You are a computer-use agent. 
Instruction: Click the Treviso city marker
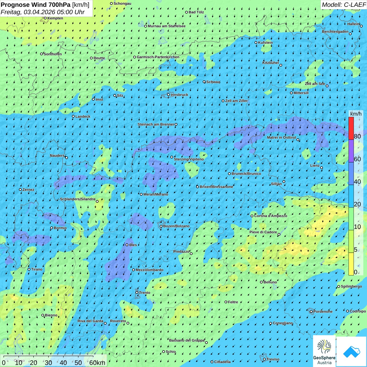coord(264,359)
